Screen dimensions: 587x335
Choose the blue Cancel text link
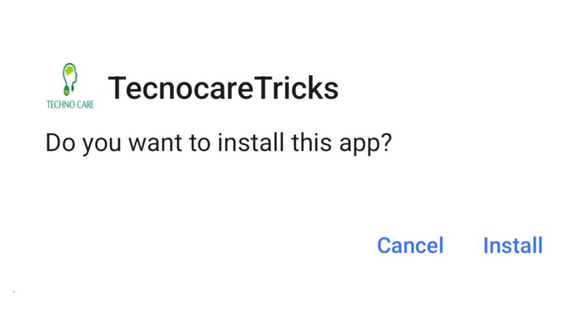410,245
